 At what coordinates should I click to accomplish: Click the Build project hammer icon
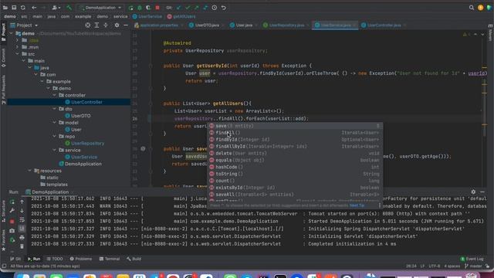pos(69,8)
